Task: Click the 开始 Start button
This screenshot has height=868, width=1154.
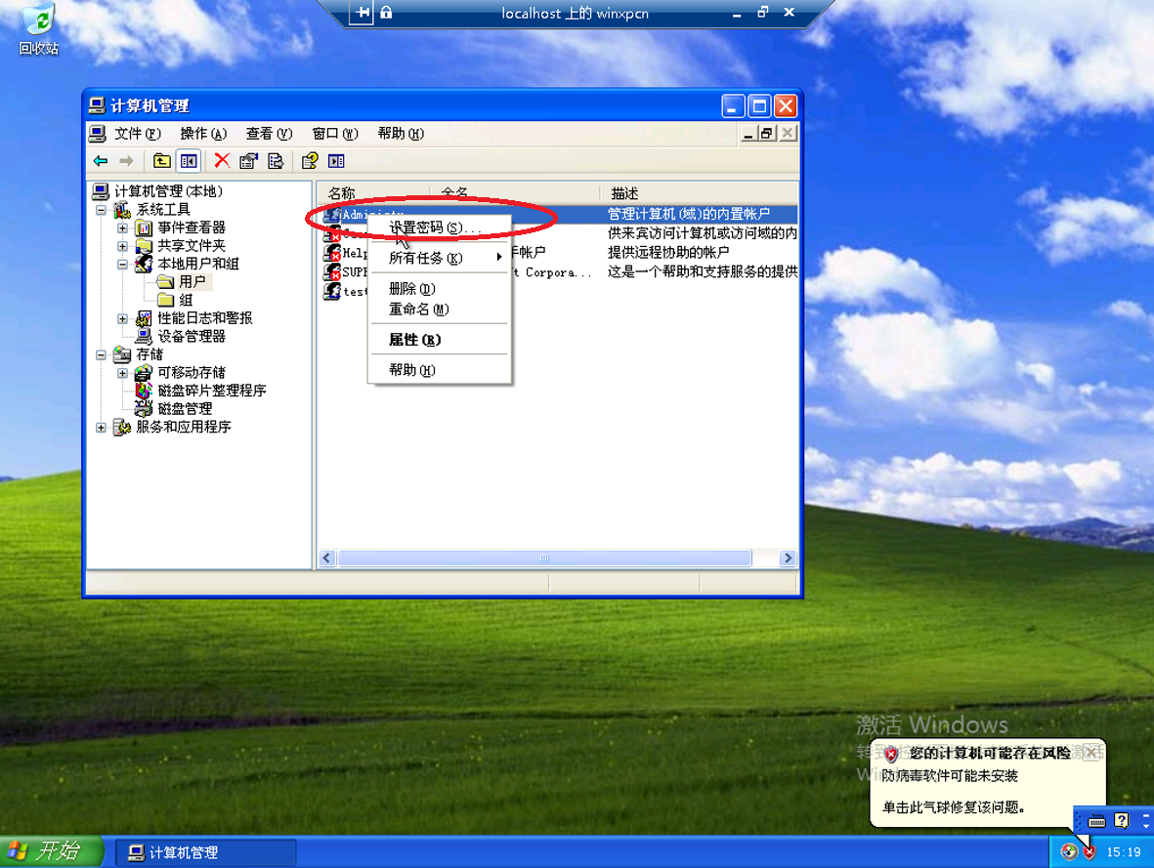Action: [51, 851]
